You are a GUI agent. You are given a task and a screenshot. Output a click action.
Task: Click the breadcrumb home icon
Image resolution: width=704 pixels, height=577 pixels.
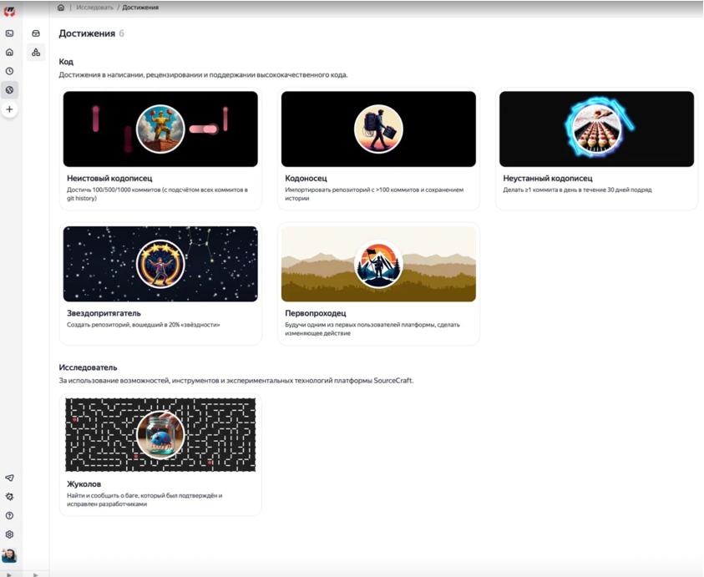[61, 8]
